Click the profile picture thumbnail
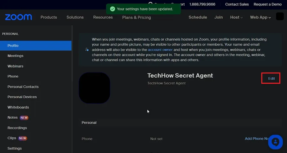The height and width of the screenshot is (153, 287). tap(94, 88)
